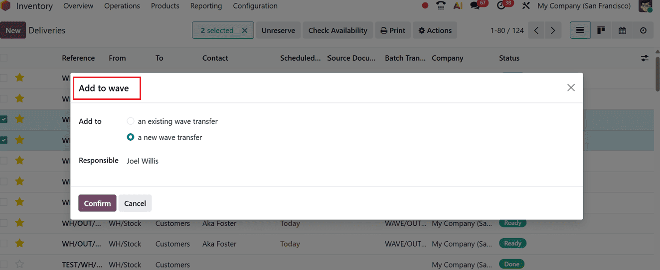Close the Add to wave dialog
Screen dimensions: 660x270
[x=571, y=88]
